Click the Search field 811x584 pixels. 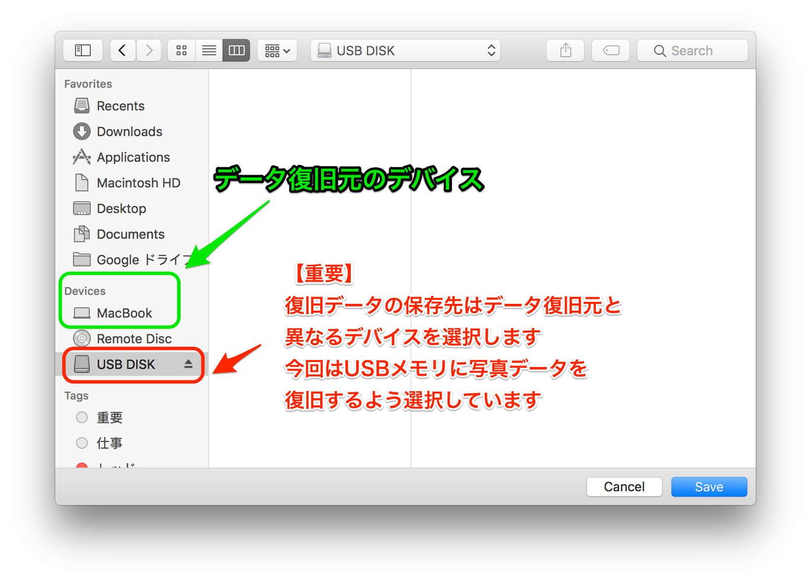tap(692, 50)
